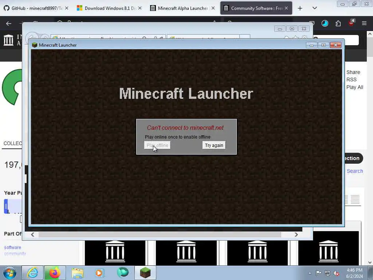This screenshot has width=373, height=280.
Task: Show hidden system tray icons
Action: point(310,273)
